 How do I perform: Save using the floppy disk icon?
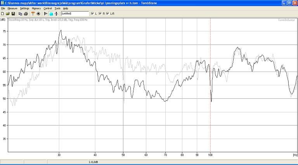13,14
